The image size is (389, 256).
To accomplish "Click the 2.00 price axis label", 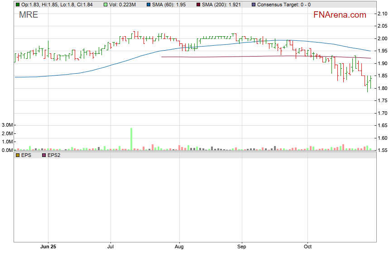I will tap(382, 39).
